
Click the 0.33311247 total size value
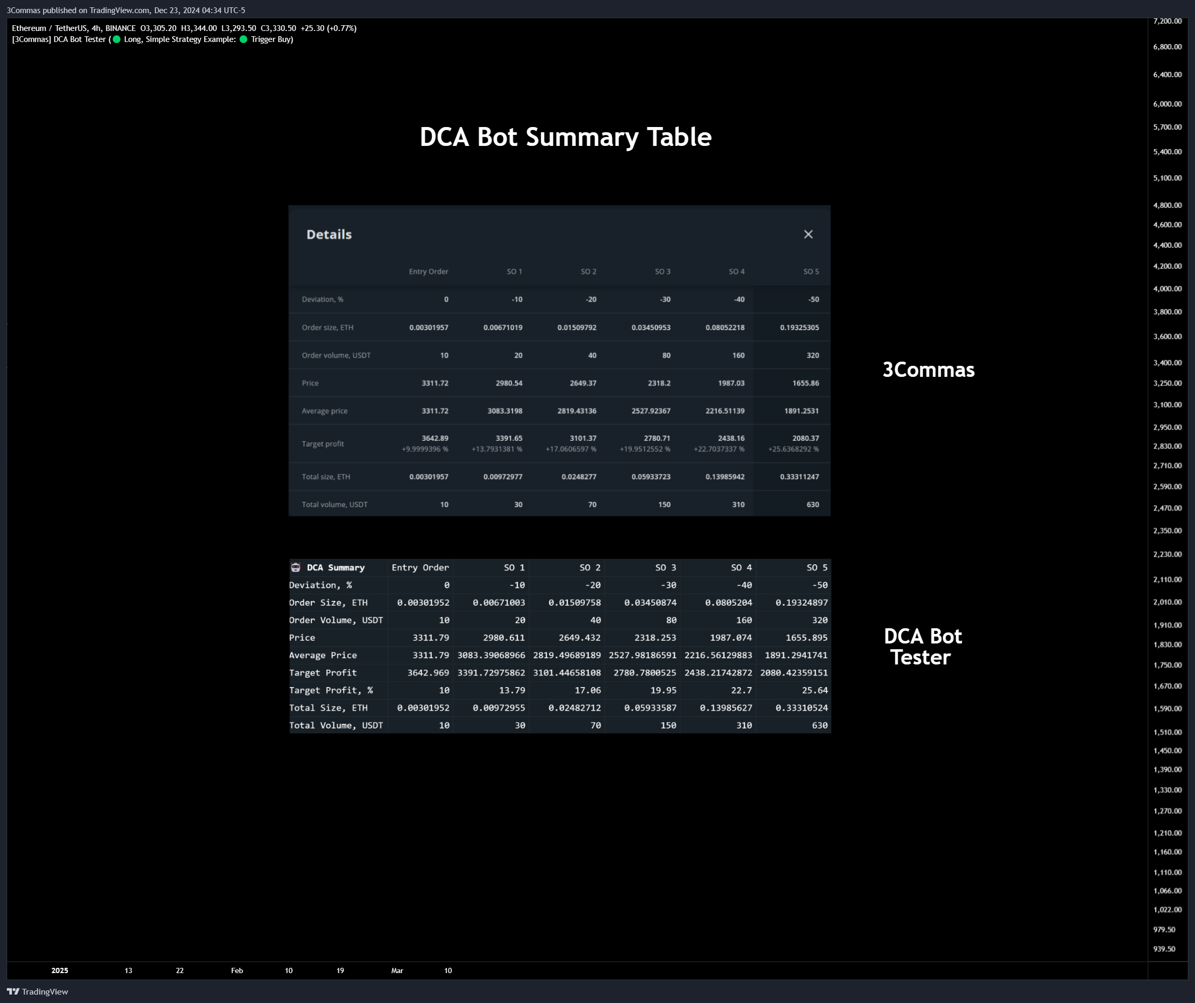[x=799, y=477]
